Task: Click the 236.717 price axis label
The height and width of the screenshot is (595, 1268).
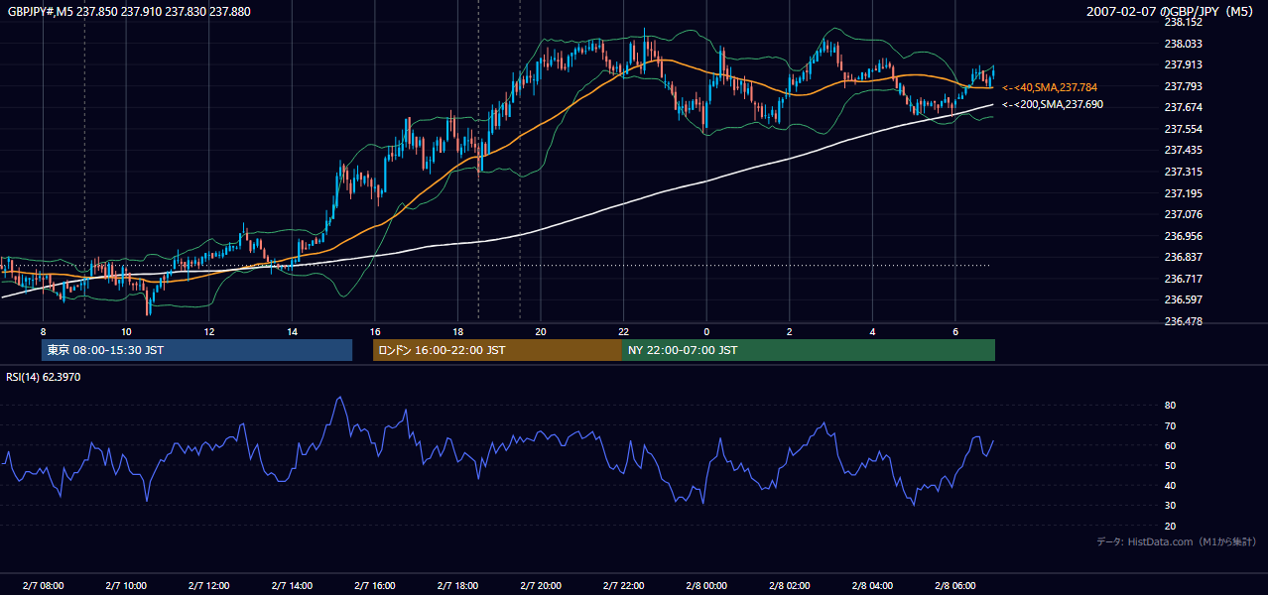Action: pos(1183,279)
